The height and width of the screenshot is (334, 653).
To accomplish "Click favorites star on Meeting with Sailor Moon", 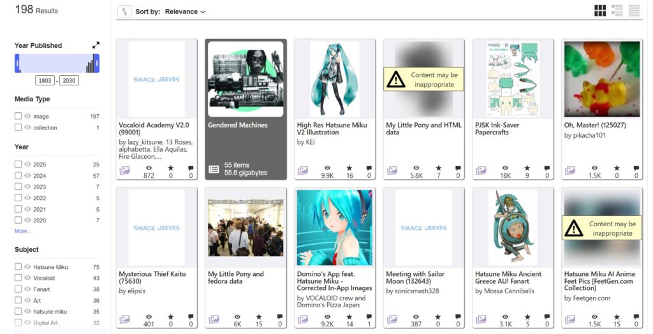I will pyautogui.click(x=438, y=317).
